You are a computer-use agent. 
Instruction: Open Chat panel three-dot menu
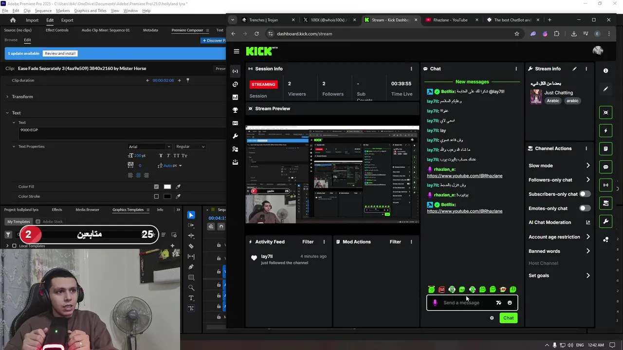point(516,69)
